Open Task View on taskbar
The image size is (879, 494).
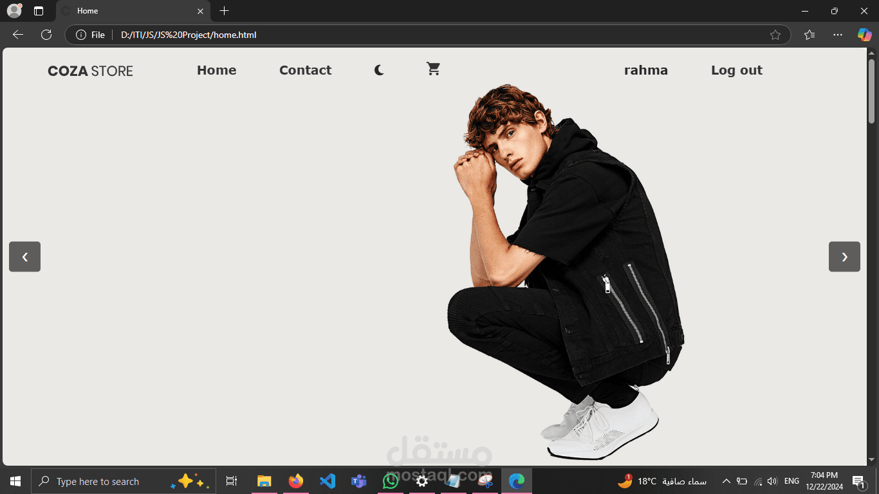pos(232,481)
